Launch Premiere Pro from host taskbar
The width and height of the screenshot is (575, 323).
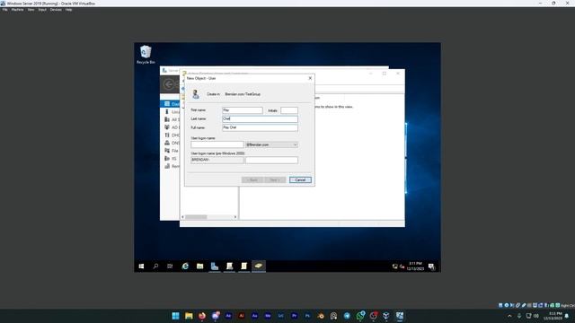294,316
